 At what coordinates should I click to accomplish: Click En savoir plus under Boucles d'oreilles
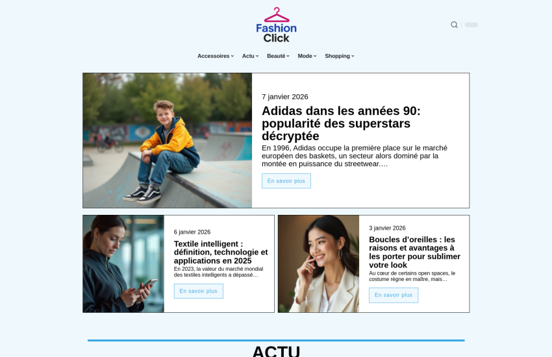point(394,295)
